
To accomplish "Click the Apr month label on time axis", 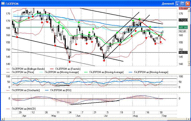I will [24, 116].
